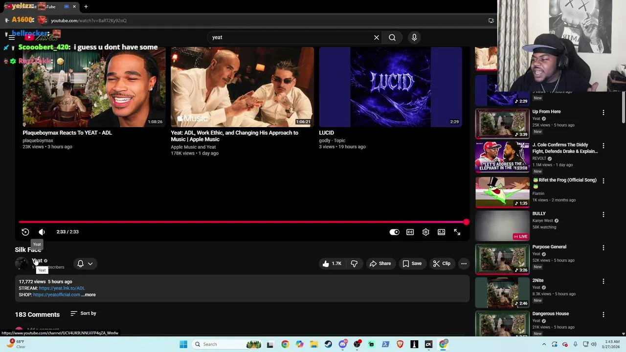Open options menu for Rifet the Frog
This screenshot has height=352, width=626.
tap(603, 181)
